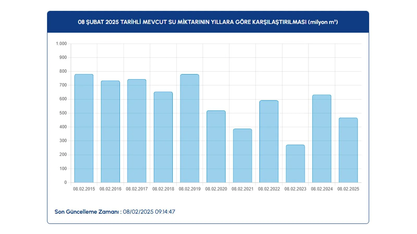Select the 08.02.2024 bar
Screen dimensions: 417x234
pos(322,139)
